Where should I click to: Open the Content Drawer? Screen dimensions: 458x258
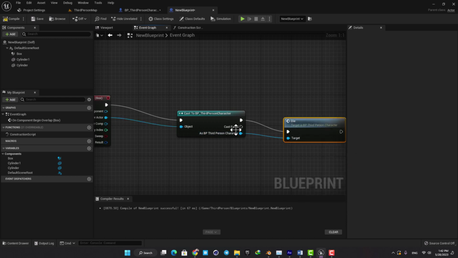click(16, 243)
